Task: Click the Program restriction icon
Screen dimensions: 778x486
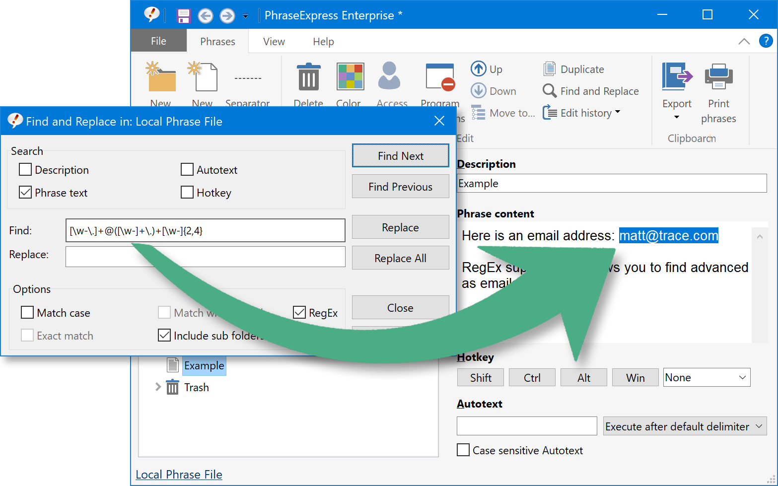Action: 440,77
